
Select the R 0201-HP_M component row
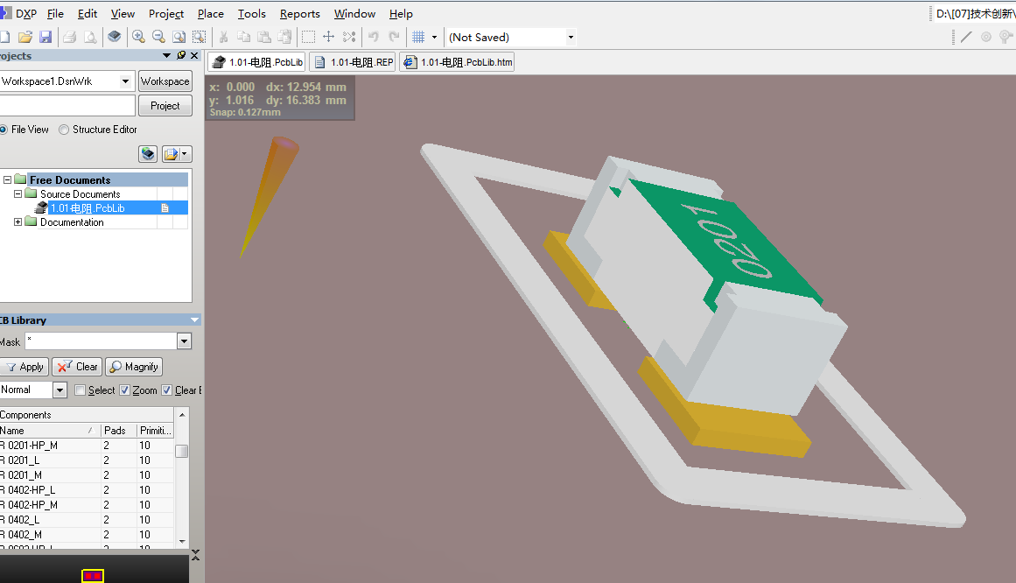pos(87,446)
